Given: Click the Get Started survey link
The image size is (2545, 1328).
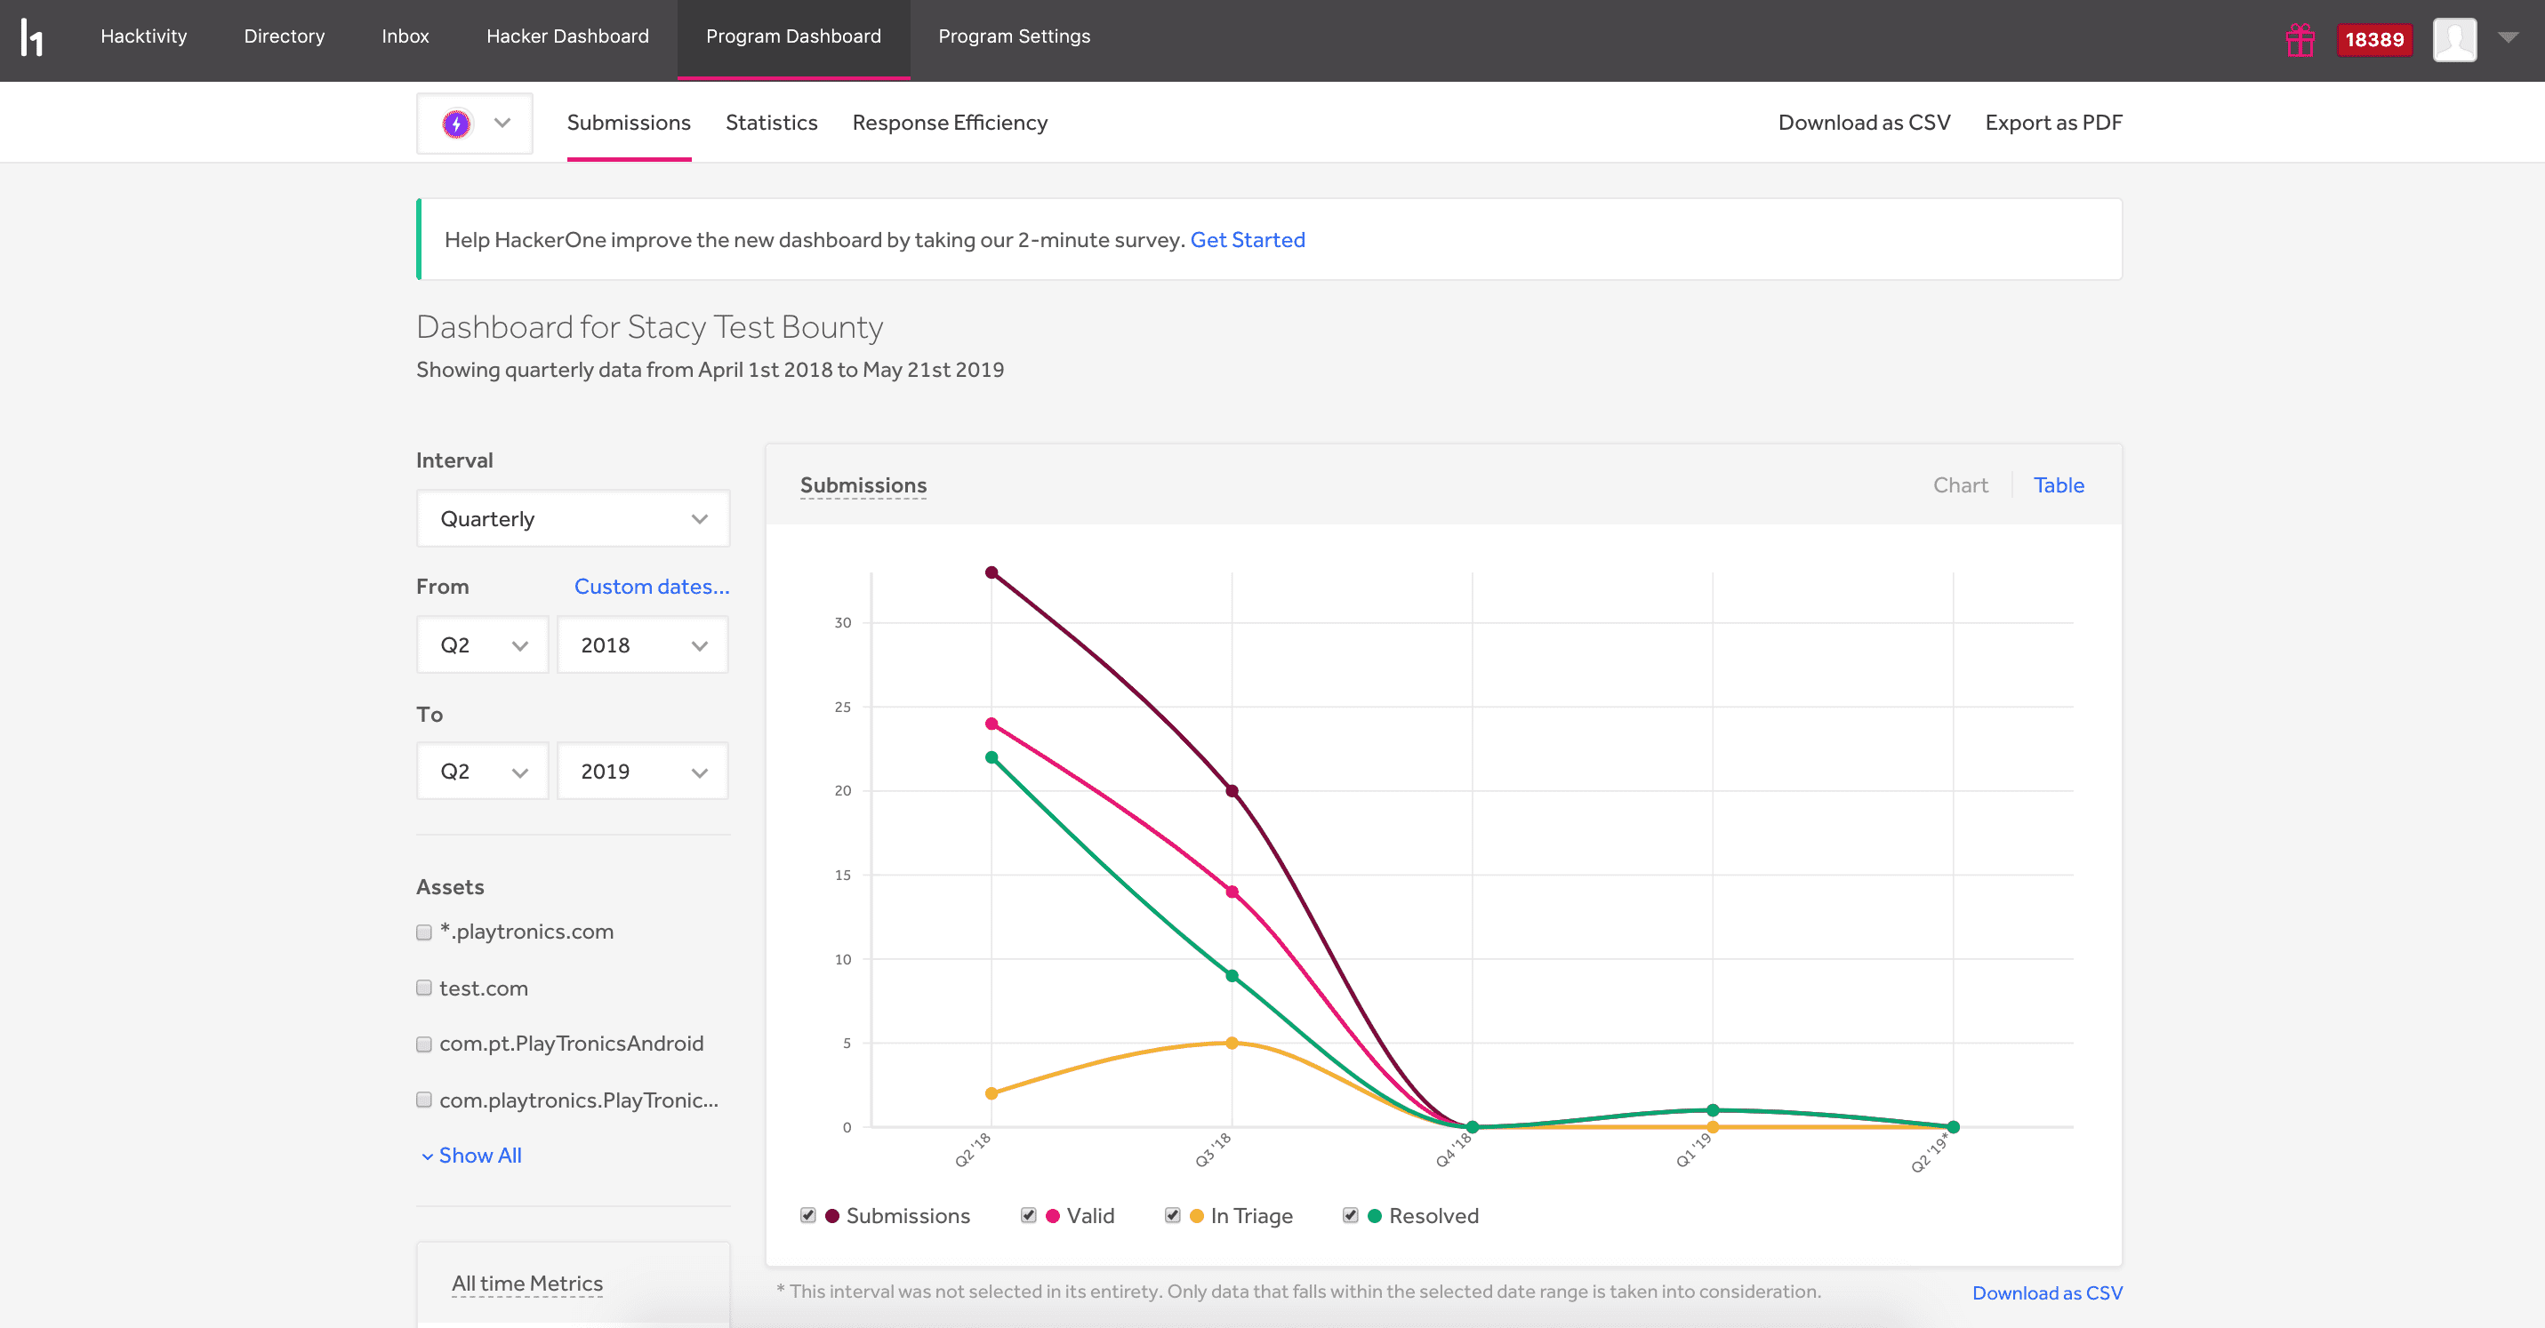Looking at the screenshot, I should (x=1247, y=240).
